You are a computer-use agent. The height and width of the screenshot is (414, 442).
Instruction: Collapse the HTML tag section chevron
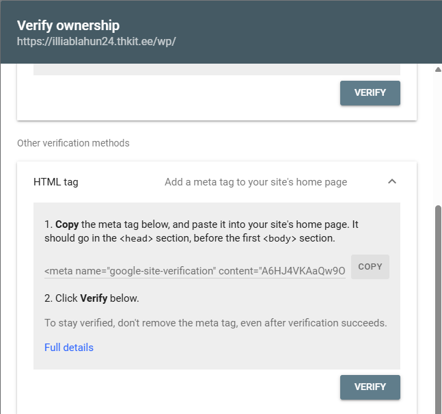[391, 182]
